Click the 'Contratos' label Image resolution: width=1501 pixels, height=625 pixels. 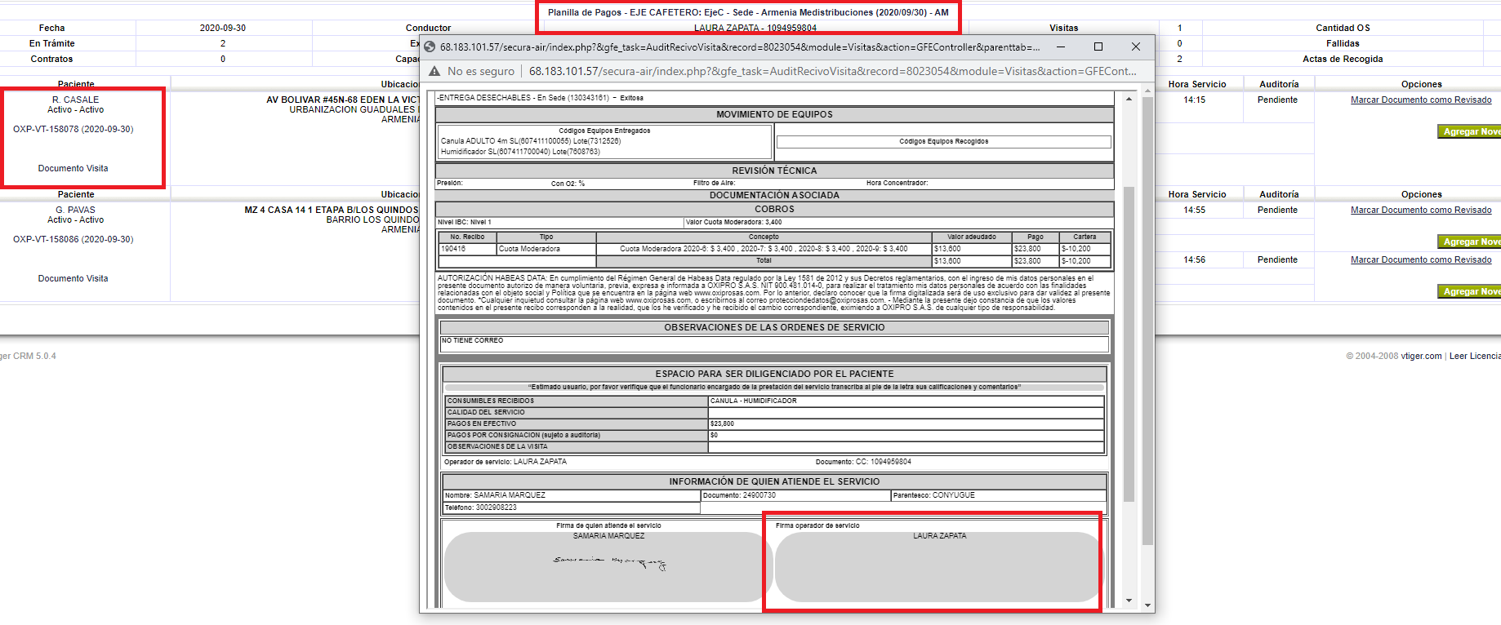(x=51, y=59)
